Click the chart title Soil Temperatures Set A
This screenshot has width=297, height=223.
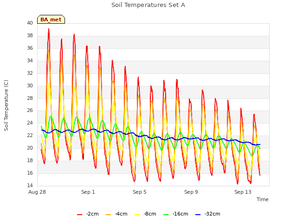coord(148,5)
